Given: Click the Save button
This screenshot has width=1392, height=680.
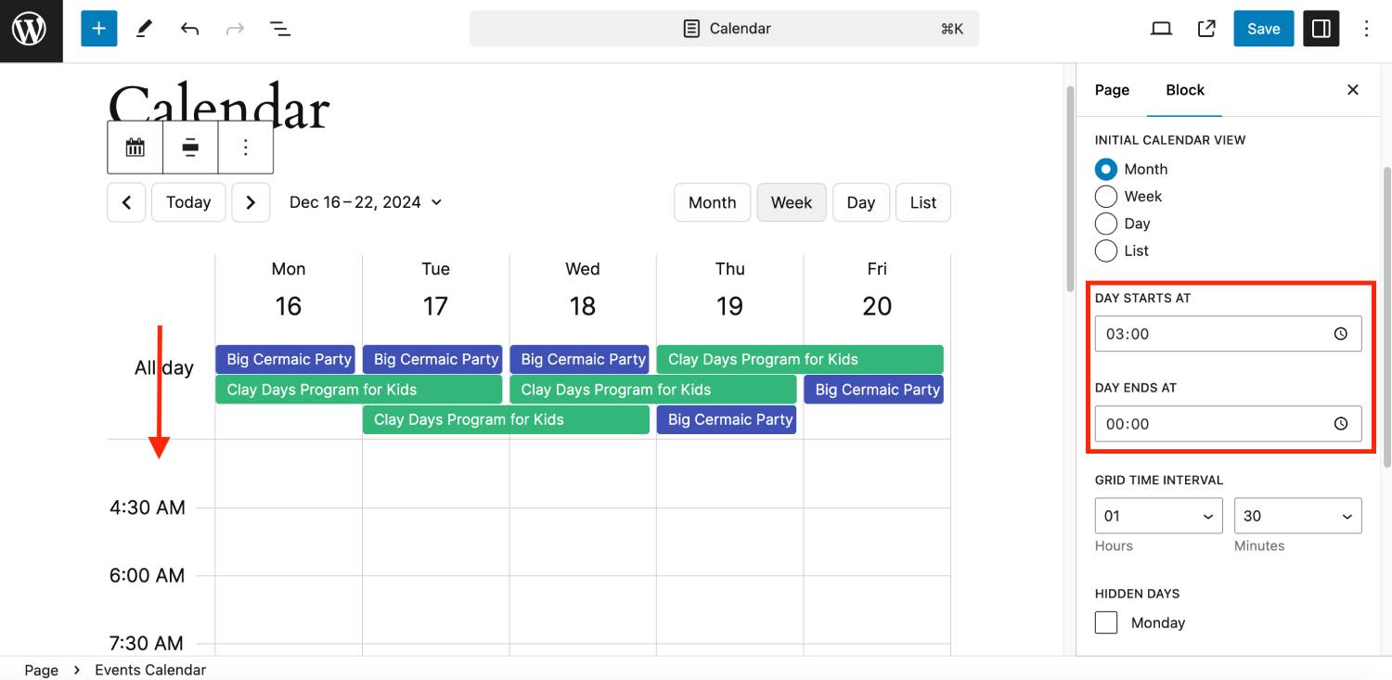Looking at the screenshot, I should (x=1263, y=29).
